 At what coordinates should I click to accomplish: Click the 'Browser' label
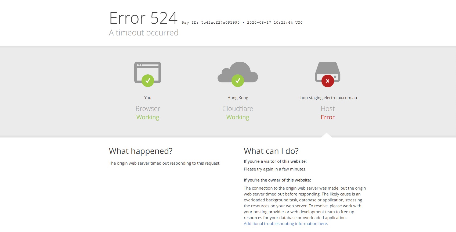coord(148,108)
